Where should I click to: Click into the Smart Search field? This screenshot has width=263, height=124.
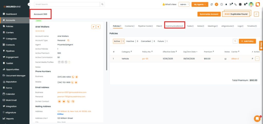tap(67, 4)
